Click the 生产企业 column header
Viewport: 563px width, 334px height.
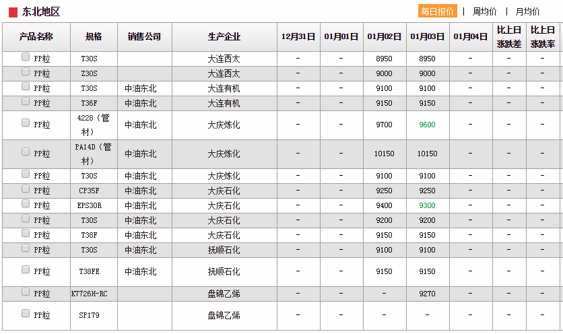224,36
